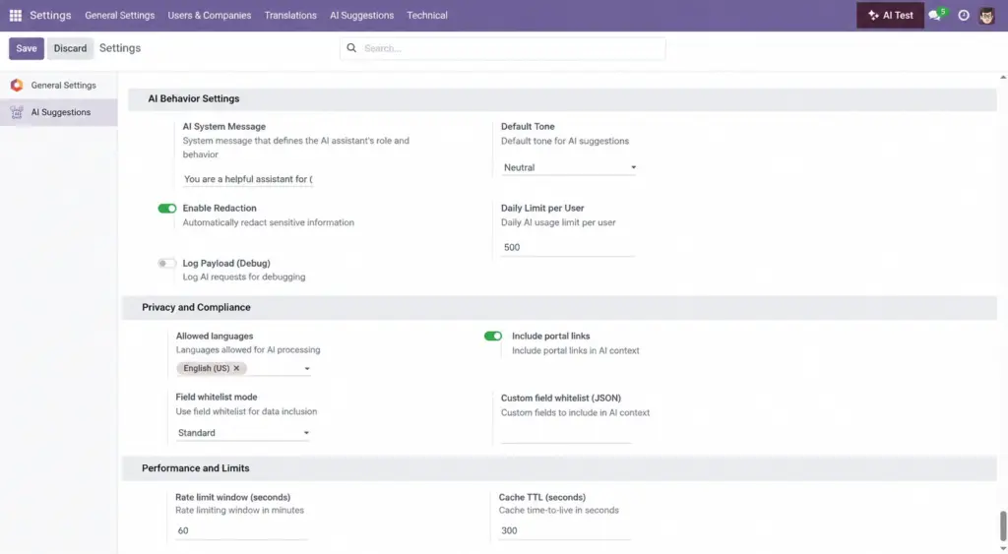Screen dimensions: 1008x554
Task: Click the AI System Message label
Action: point(223,127)
